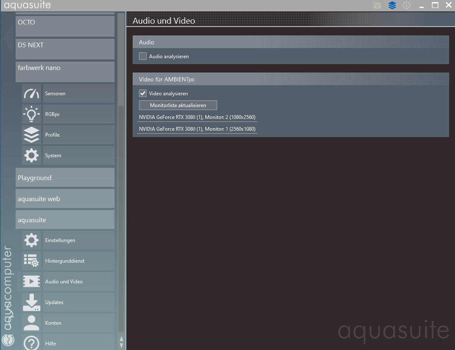Select Monitor: 2 (1080x2560) entry
The height and width of the screenshot is (350, 455).
[197, 117]
